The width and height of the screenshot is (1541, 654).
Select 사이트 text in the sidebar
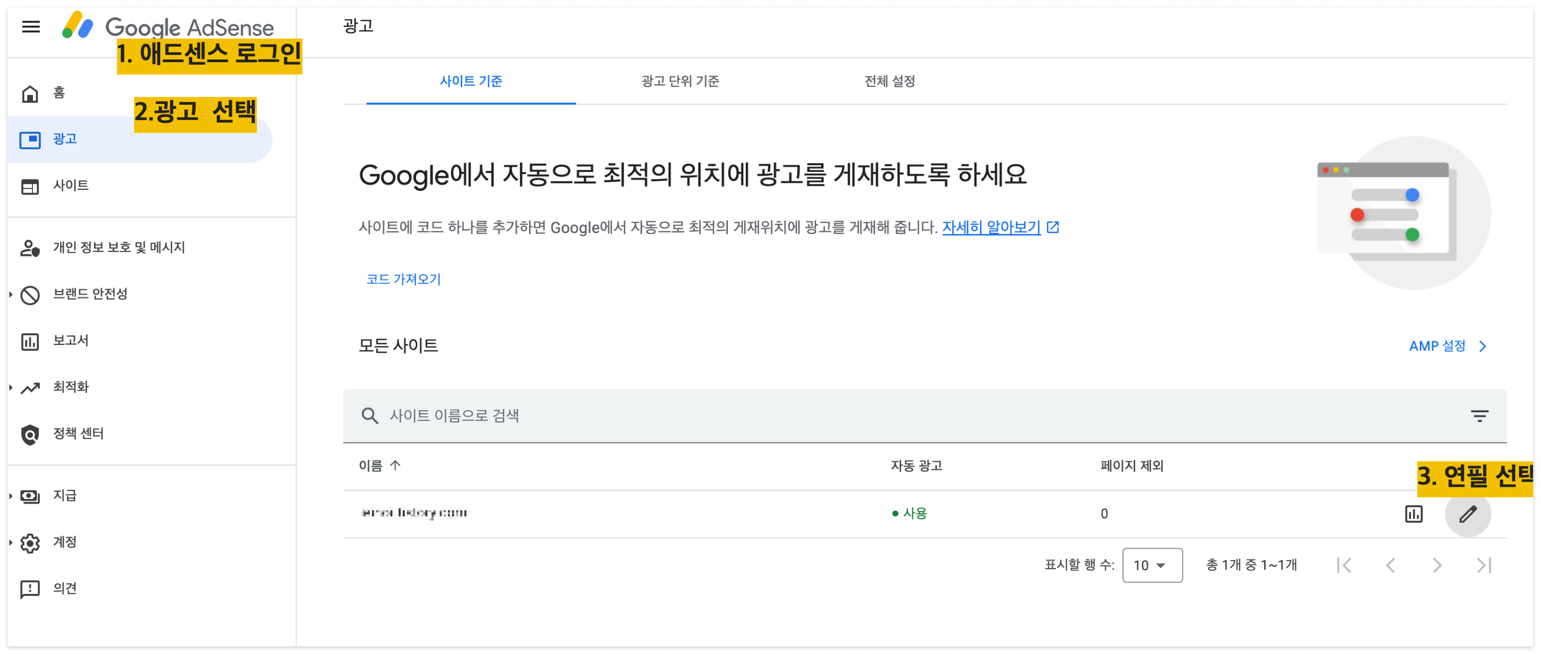point(70,186)
